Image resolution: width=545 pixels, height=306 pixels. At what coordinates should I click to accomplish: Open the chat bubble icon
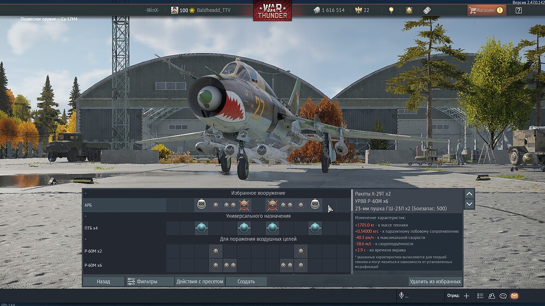(503, 296)
